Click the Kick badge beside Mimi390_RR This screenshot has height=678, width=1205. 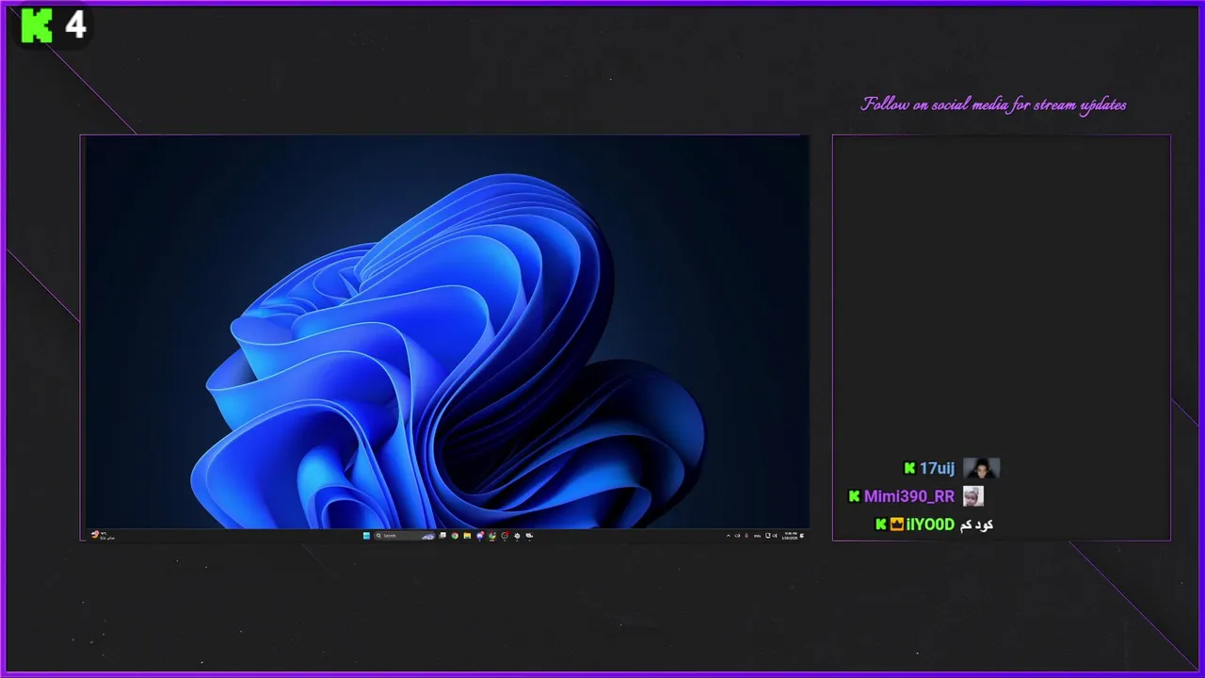click(854, 496)
